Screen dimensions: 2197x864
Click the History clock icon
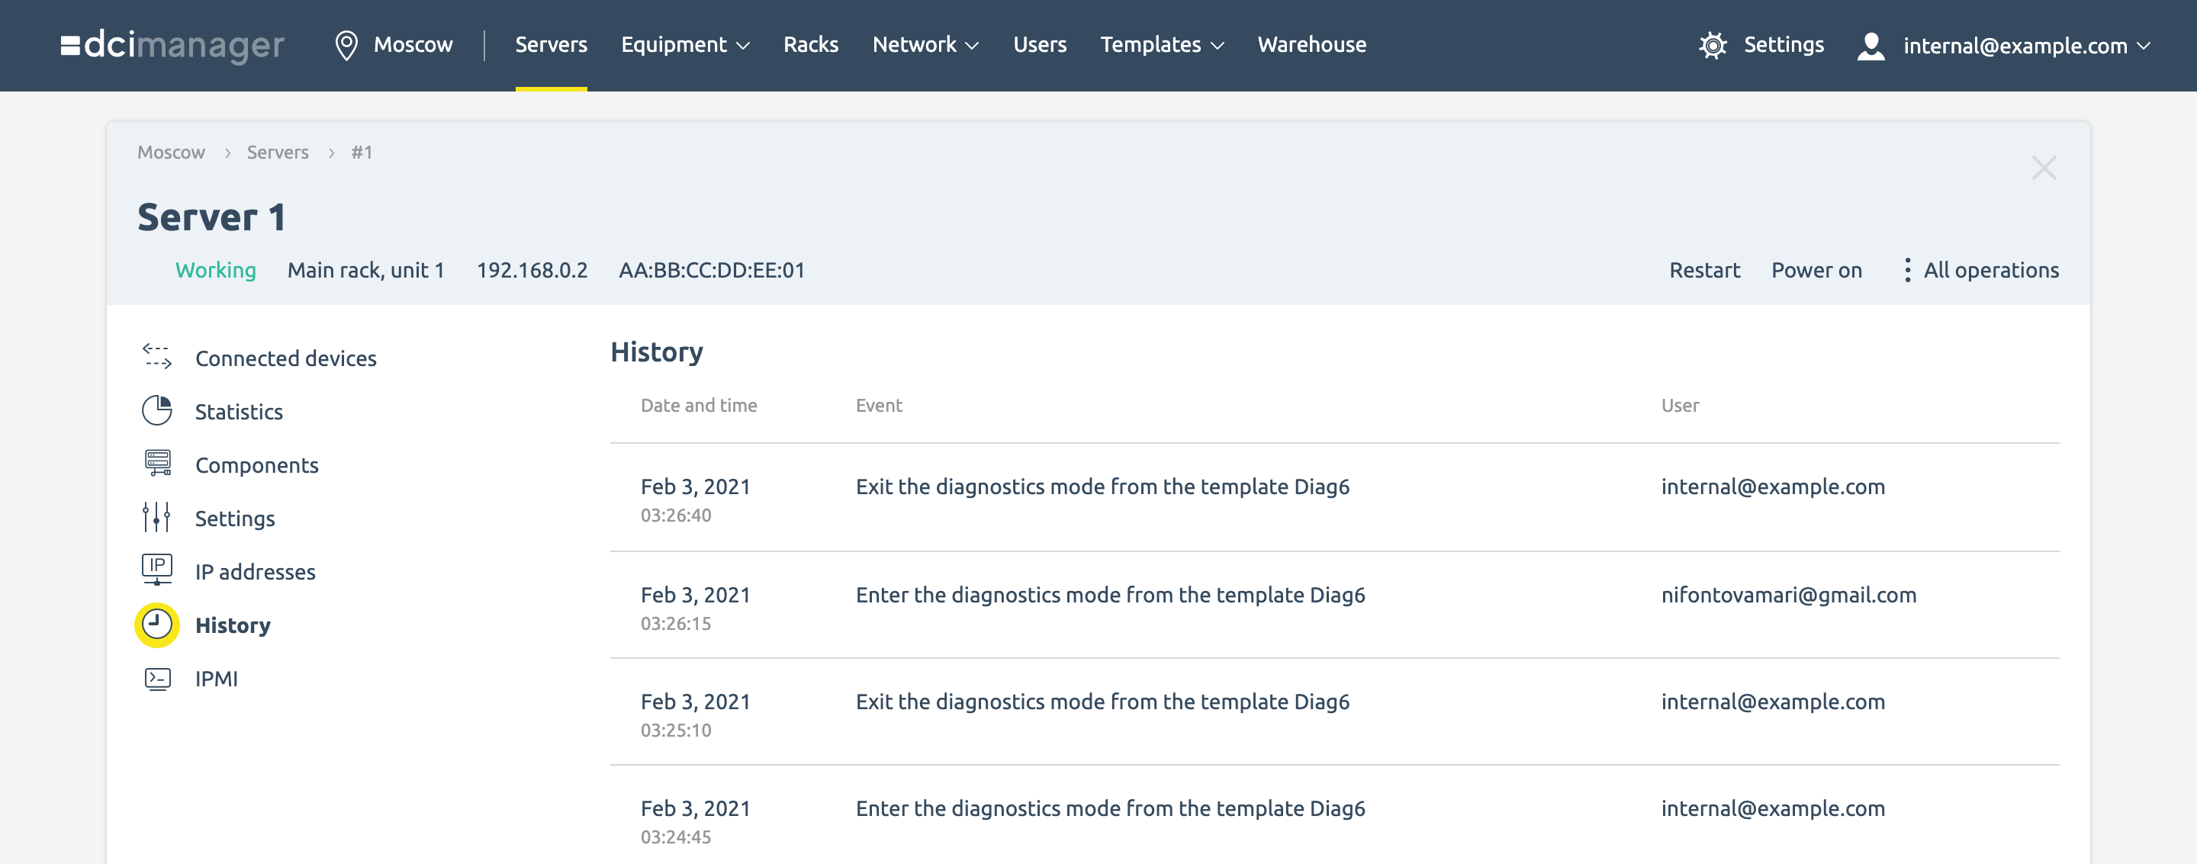tap(157, 625)
